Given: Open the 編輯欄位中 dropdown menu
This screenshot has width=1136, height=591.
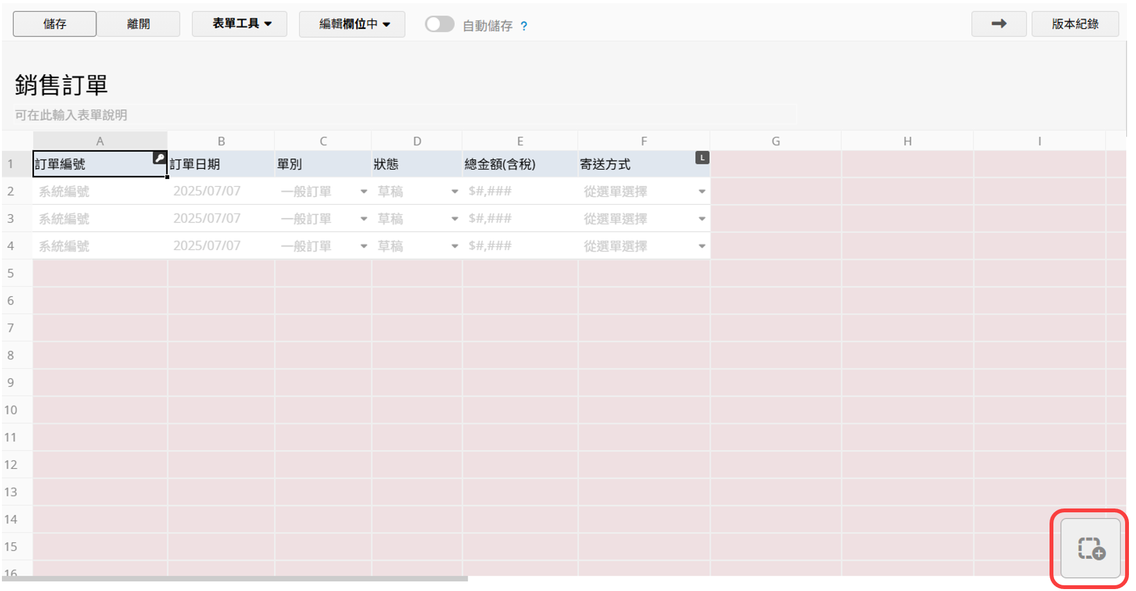Looking at the screenshot, I should pyautogui.click(x=352, y=24).
